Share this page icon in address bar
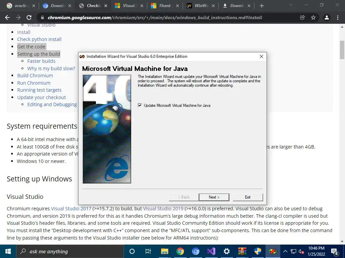The image size is (345, 258). coord(303,17)
